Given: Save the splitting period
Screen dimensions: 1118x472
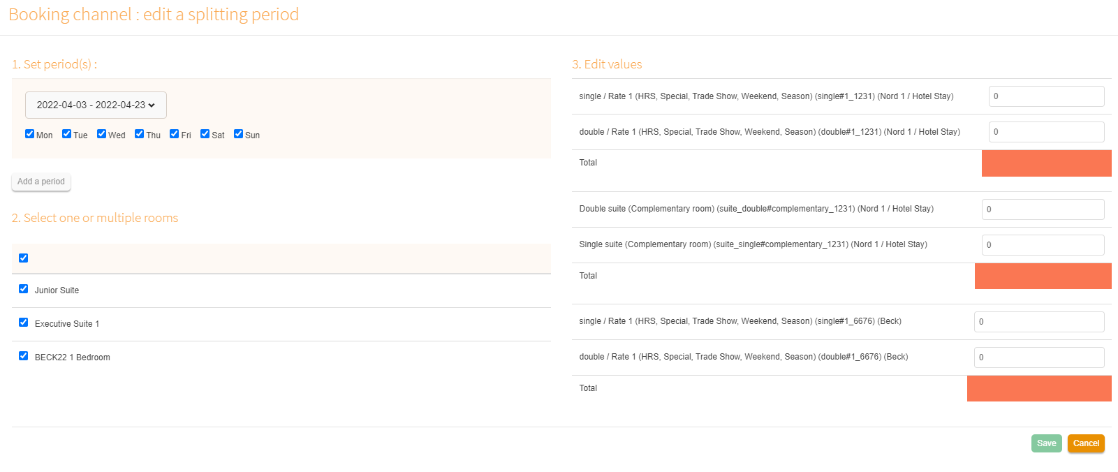Looking at the screenshot, I should [x=1046, y=443].
